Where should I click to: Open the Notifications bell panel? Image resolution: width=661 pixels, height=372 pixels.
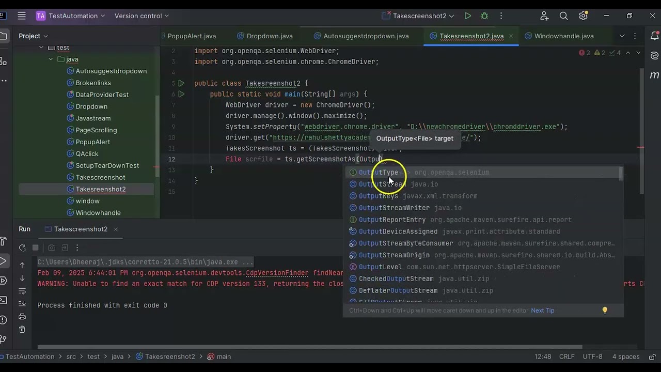pyautogui.click(x=654, y=36)
